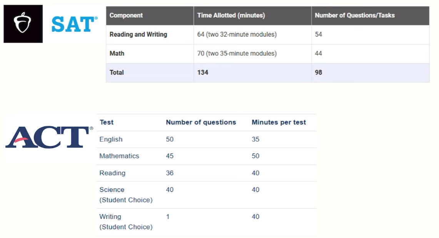Select the Time Allotted (minutes) header
This screenshot has height=238, width=439.
[x=231, y=16]
